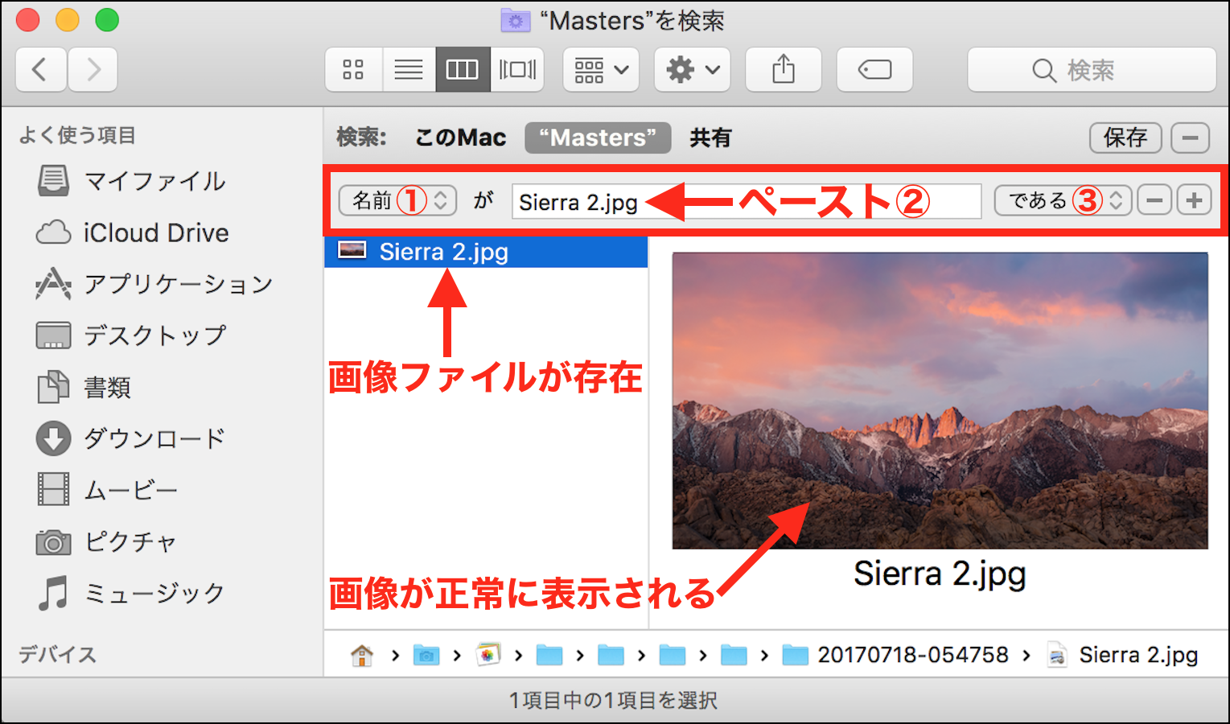Click the Share toolbar icon
The height and width of the screenshot is (724, 1230).
point(783,70)
